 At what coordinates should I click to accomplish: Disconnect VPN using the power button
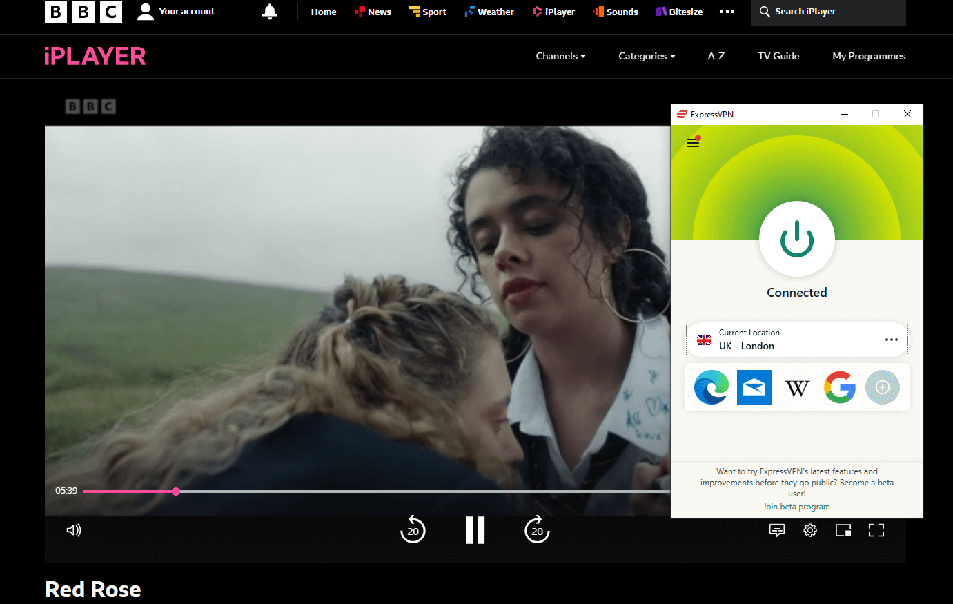coord(797,240)
